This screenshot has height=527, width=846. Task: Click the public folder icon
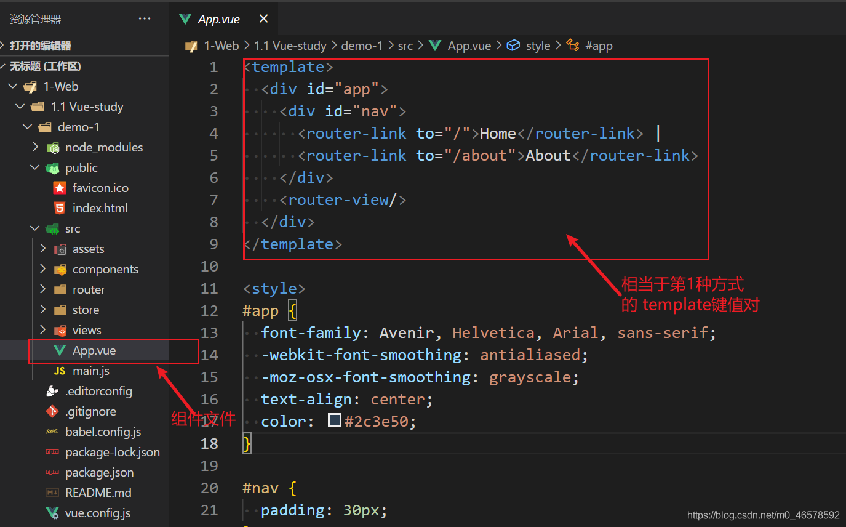(52, 167)
